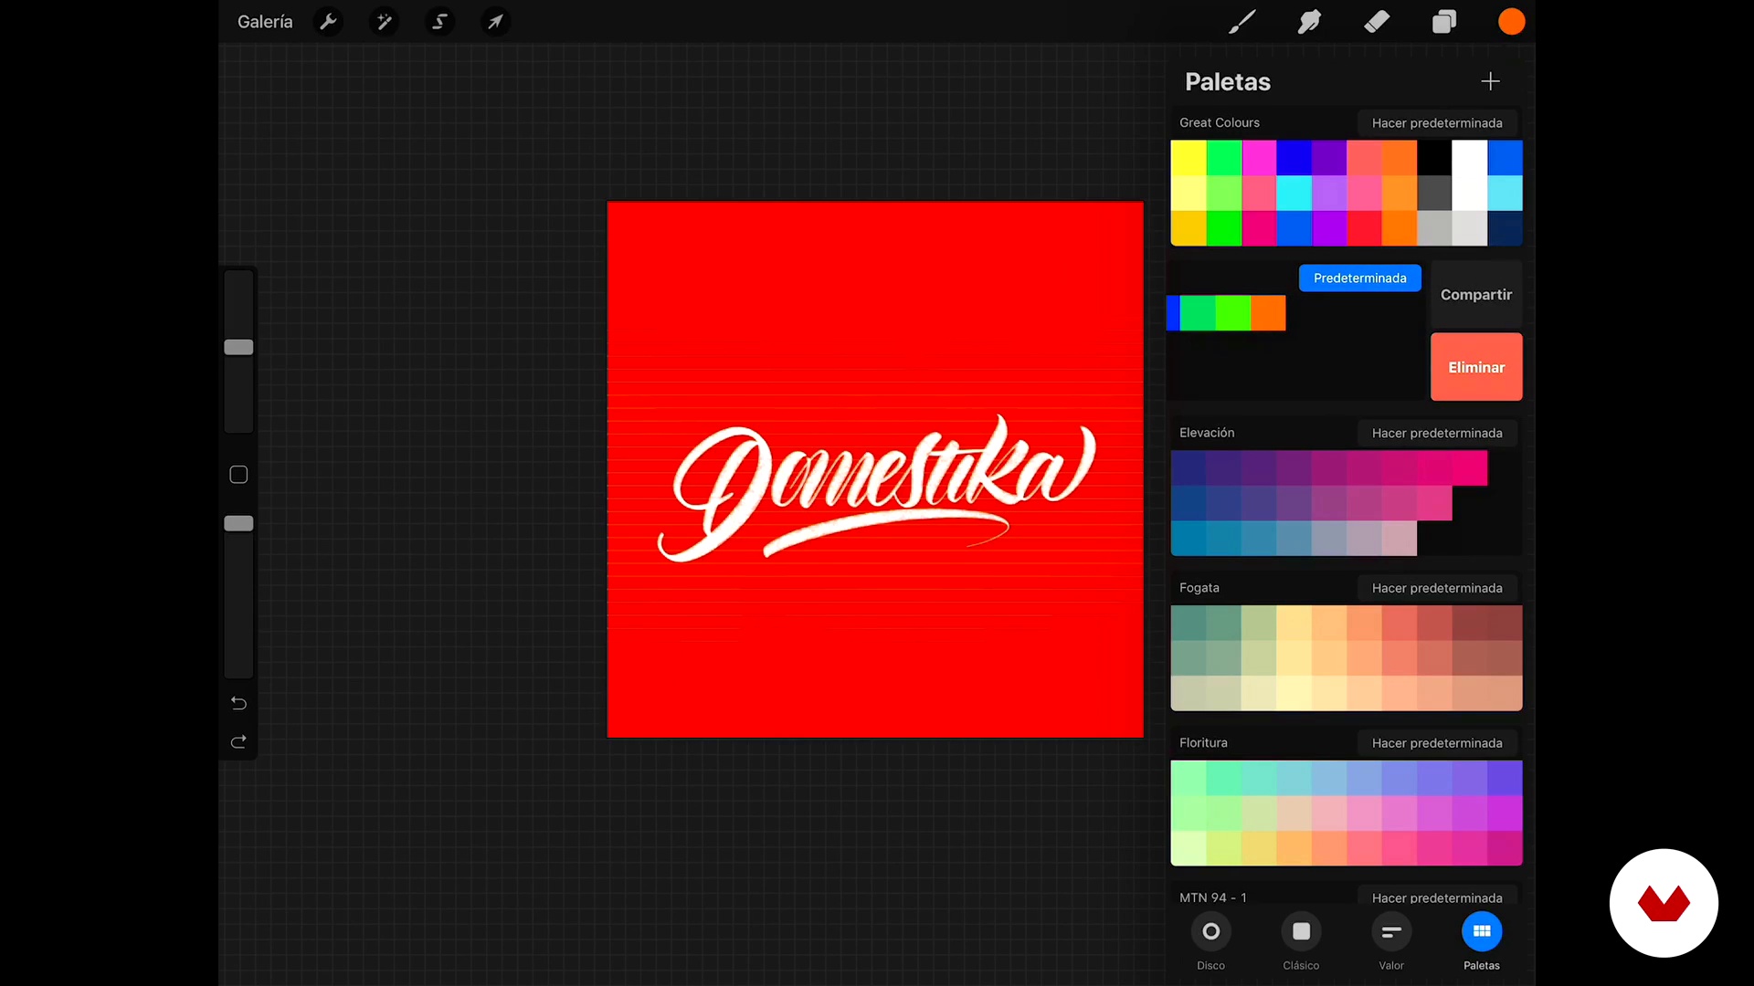
Task: Pick the dark red last swatch in Fogata top row
Action: pos(1505,623)
